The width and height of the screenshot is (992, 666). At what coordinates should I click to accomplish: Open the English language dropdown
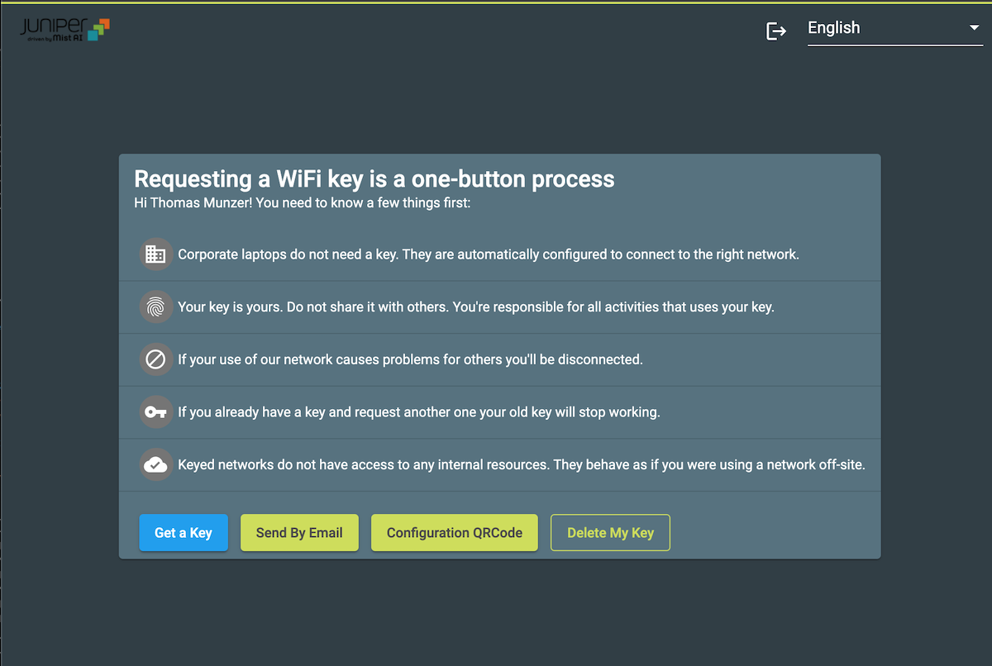(x=894, y=29)
